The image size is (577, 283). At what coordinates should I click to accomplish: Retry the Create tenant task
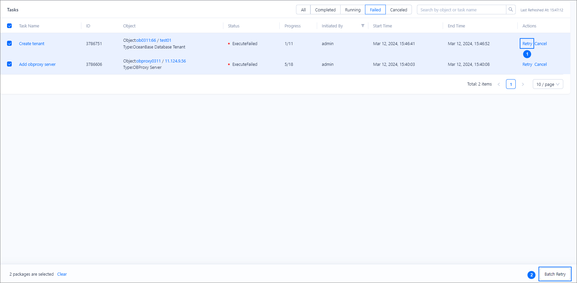coord(527,44)
